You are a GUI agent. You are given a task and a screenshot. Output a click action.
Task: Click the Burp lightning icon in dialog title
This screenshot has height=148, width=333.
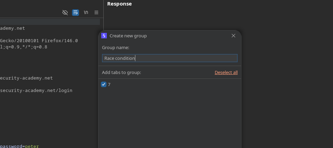(x=104, y=36)
